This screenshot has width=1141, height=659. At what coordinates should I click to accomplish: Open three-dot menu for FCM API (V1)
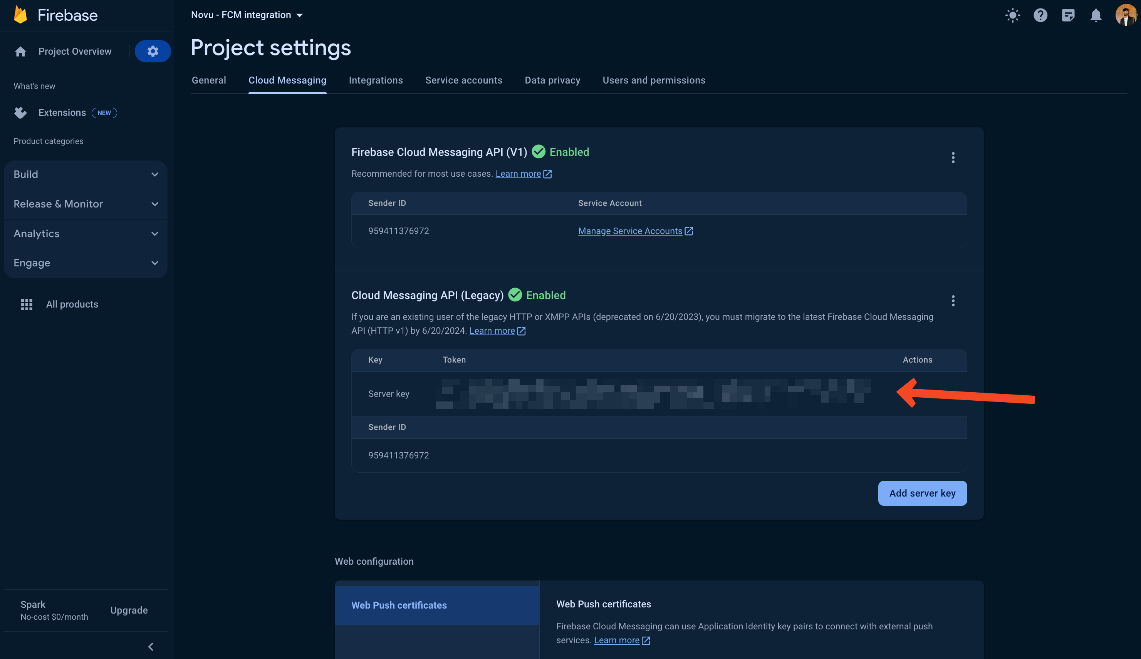pyautogui.click(x=953, y=158)
